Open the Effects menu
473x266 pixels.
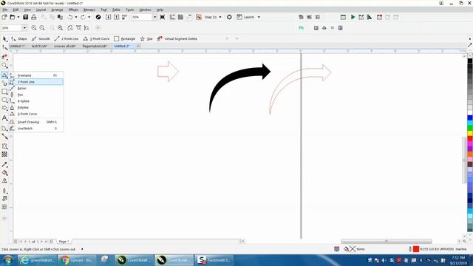(73, 10)
